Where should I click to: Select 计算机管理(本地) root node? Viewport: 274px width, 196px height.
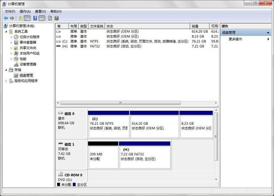coord(21,26)
